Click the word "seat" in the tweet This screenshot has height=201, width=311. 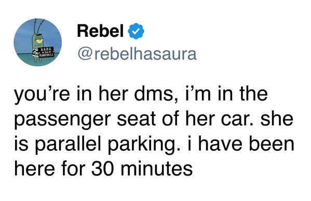tap(136, 119)
